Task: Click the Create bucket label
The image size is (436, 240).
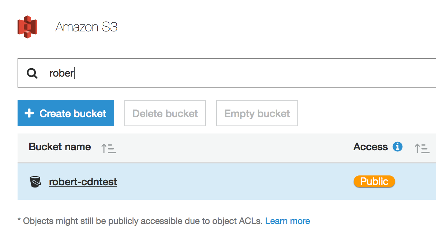Action: [x=73, y=113]
